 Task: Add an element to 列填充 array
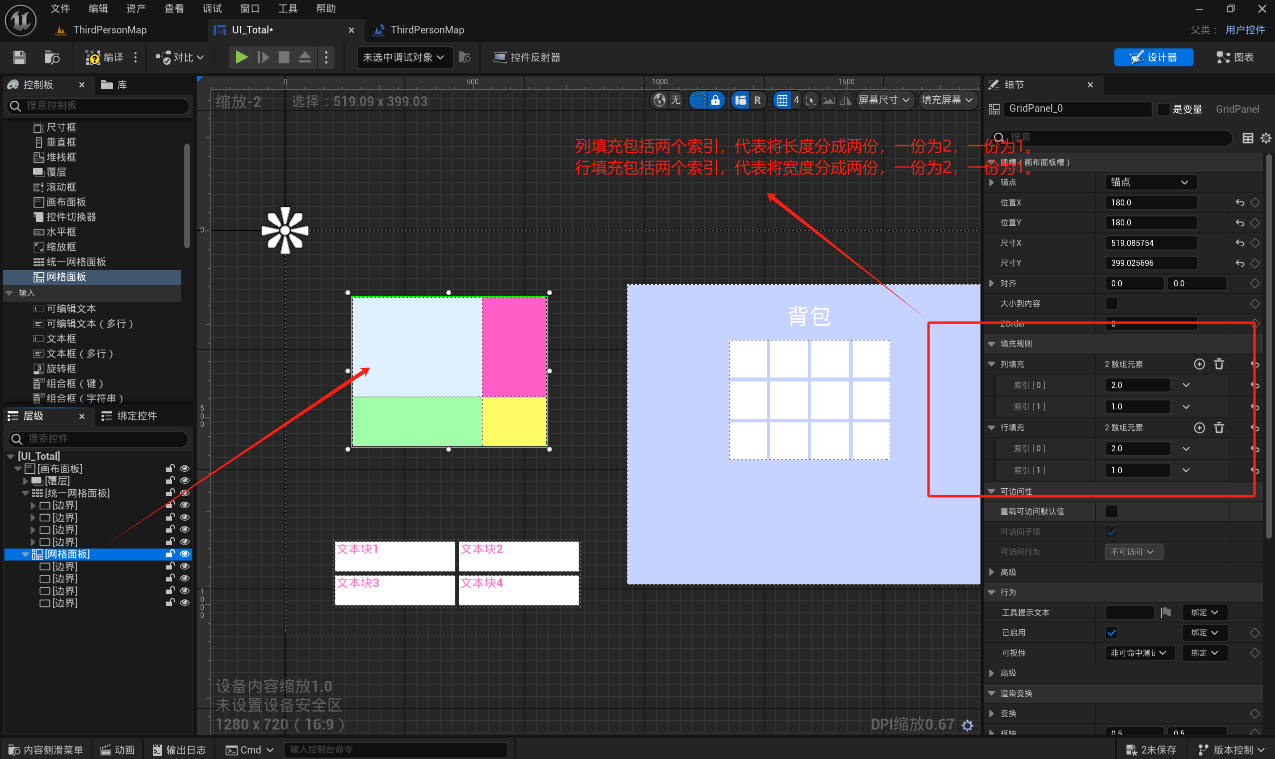coord(1199,364)
